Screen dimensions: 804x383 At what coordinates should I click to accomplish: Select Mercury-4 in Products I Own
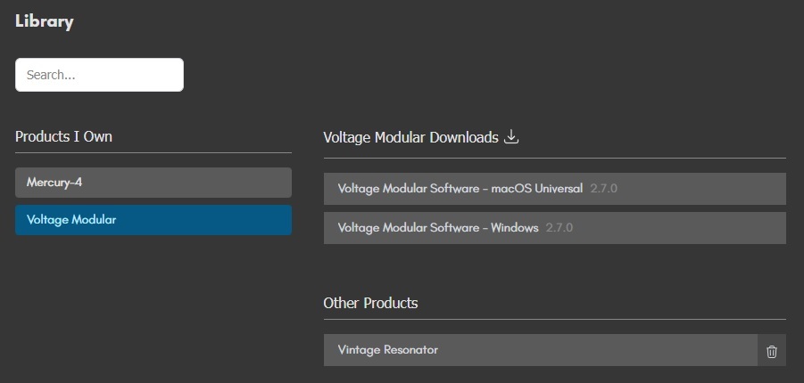pyautogui.click(x=153, y=182)
